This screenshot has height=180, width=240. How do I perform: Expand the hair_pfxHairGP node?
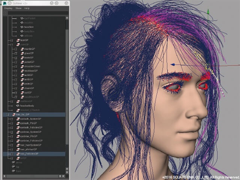tap(12, 150)
